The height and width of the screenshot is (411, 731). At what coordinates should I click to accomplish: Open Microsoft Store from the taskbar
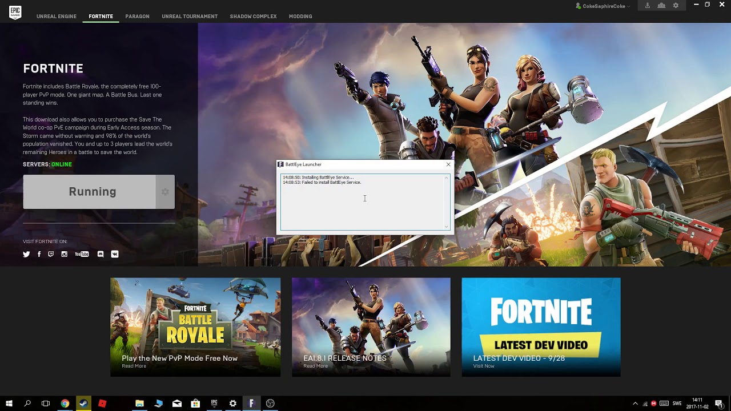coord(195,404)
